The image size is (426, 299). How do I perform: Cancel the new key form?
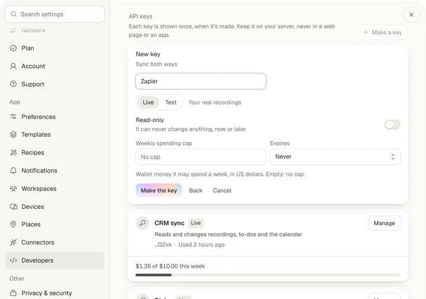[222, 191]
